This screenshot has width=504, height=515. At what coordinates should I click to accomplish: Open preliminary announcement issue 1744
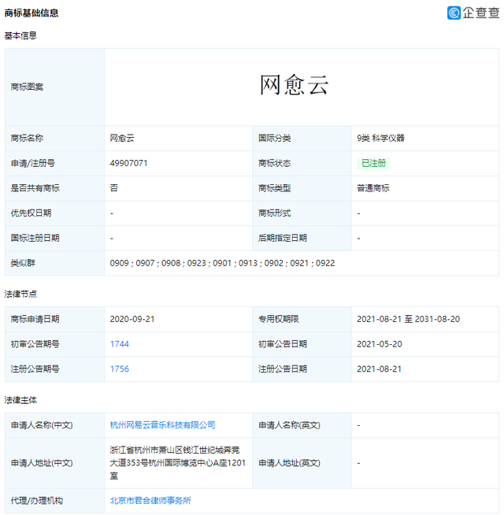(x=120, y=344)
